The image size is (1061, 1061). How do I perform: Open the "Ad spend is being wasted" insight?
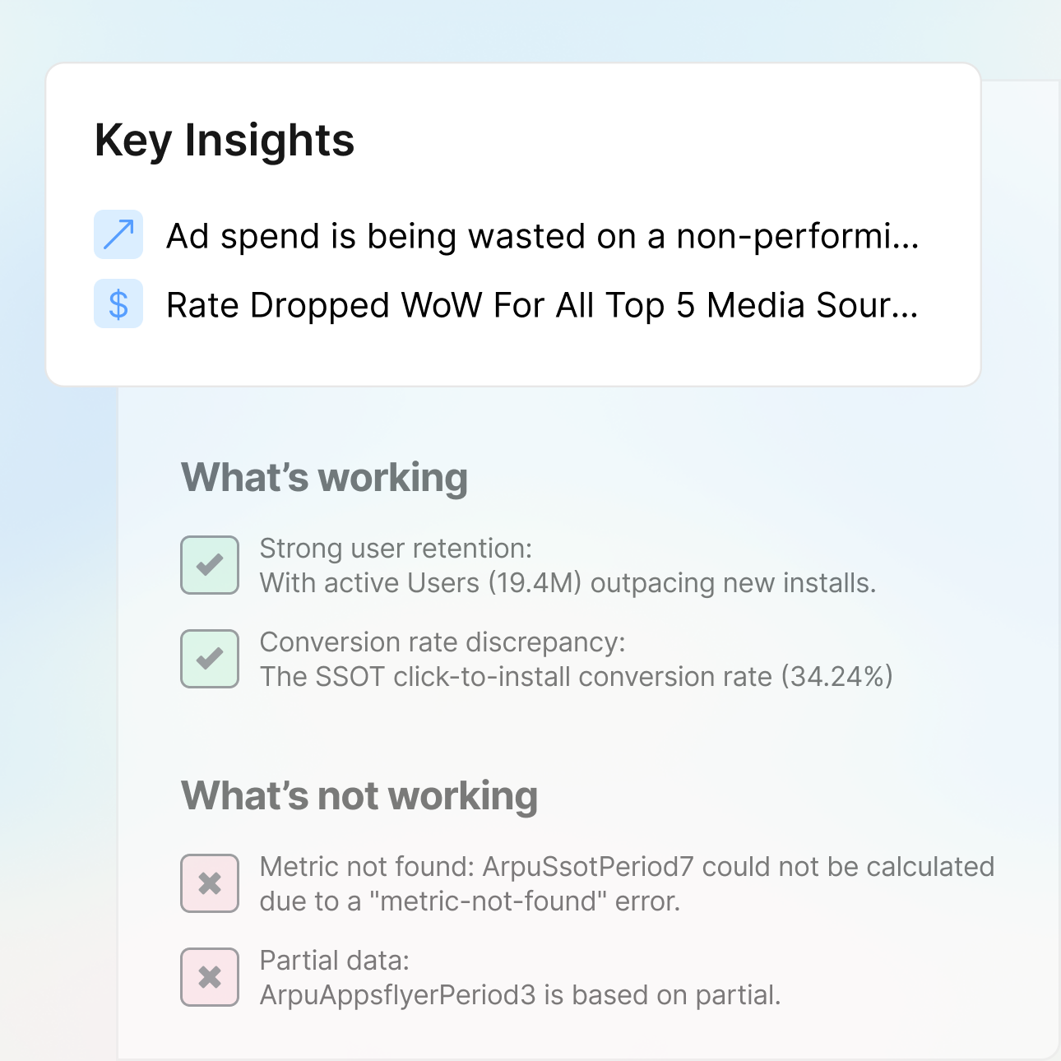pyautogui.click(x=526, y=236)
